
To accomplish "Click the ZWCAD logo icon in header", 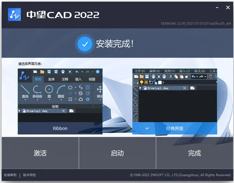I will (14, 14).
